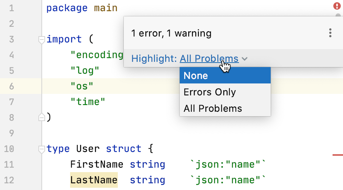Screen dimensions: 343x190
Task: Click the red error indicator icon
Action: pyautogui.click(x=336, y=6)
